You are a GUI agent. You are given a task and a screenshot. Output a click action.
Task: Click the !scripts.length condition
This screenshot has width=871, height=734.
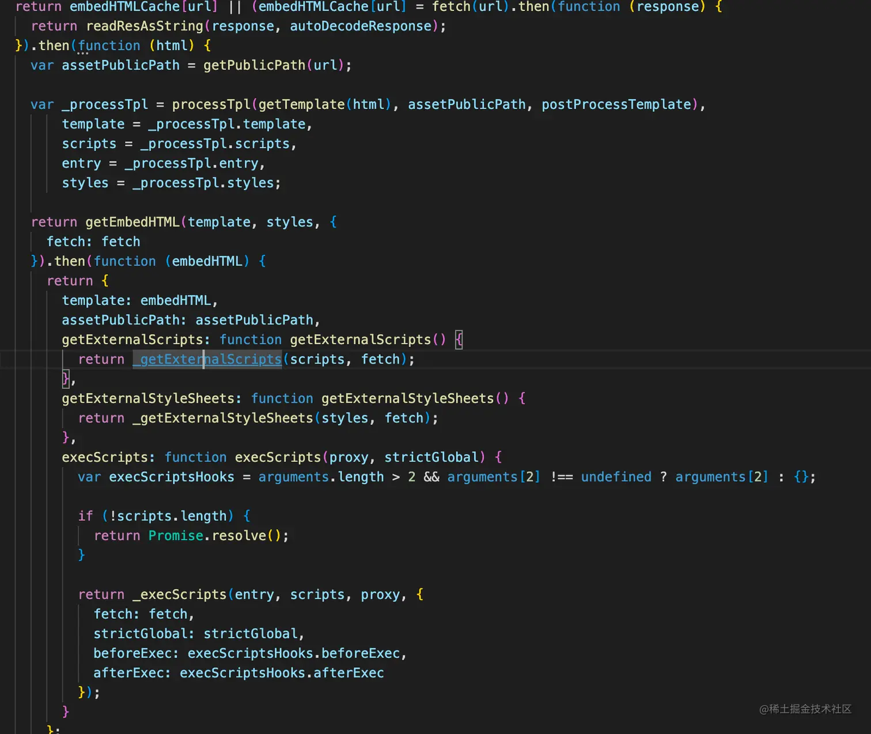coord(168,516)
